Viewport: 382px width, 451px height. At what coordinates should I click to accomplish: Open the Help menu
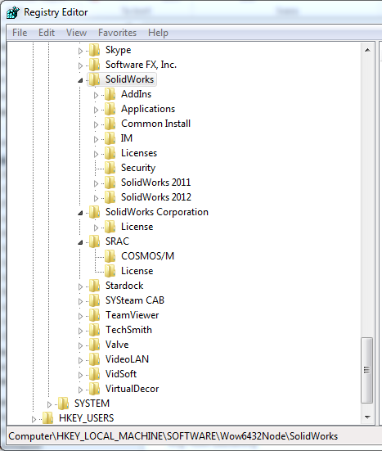tap(158, 33)
